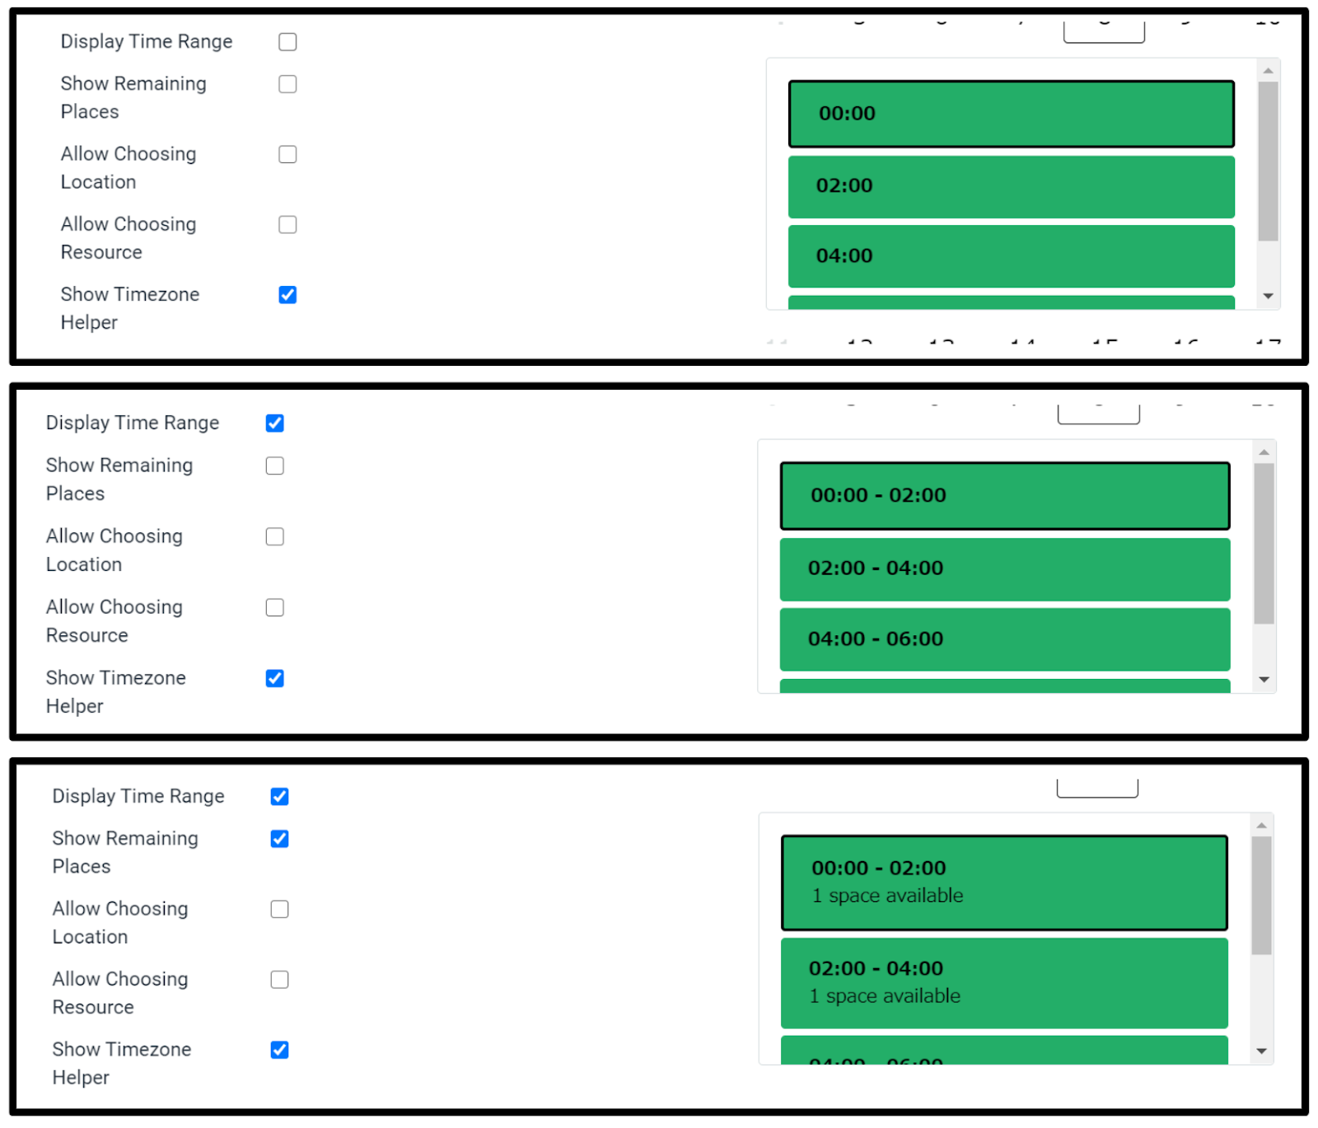Select the 02:00 time slot
1318x1128 pixels.
pyautogui.click(x=1012, y=187)
